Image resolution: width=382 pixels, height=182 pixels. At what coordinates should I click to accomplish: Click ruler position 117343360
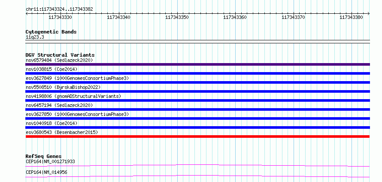tap(235, 17)
